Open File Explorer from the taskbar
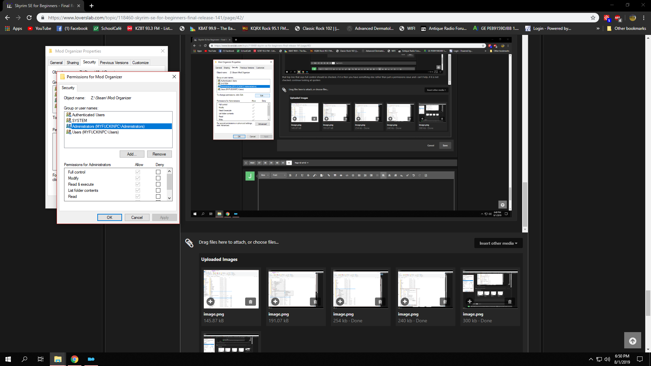Screen dimensions: 651x366 [58, 359]
